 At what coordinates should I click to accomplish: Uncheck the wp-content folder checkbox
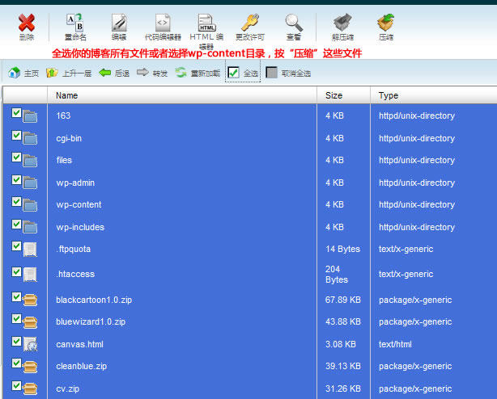(16, 202)
